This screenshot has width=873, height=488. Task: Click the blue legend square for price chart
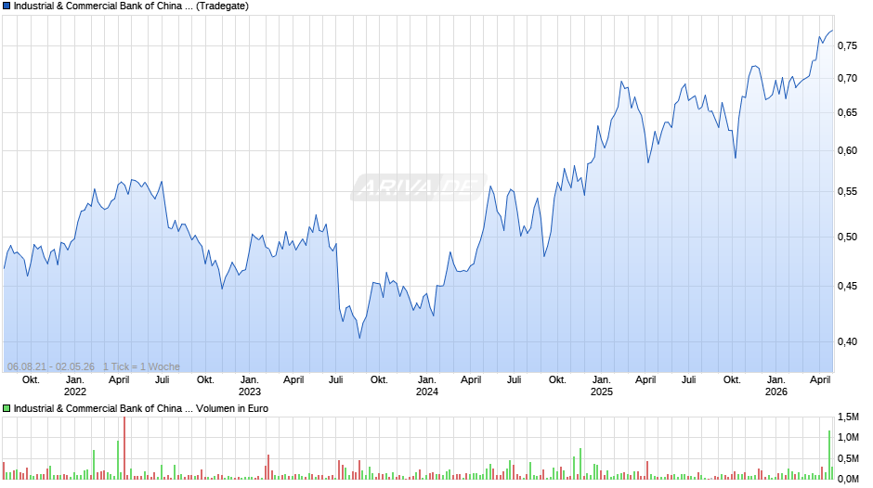7,6
